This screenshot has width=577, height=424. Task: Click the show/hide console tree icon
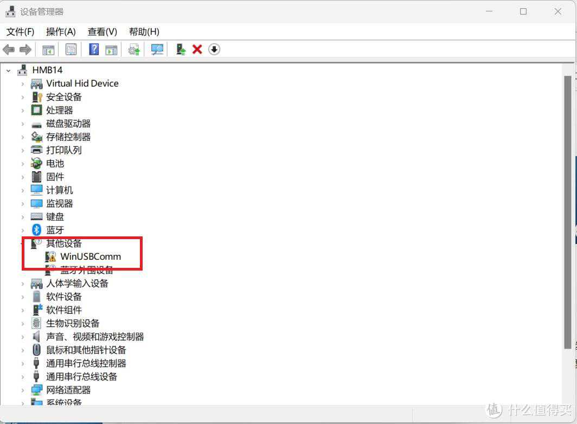[x=49, y=49]
